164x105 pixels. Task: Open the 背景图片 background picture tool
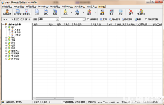tap(141, 12)
